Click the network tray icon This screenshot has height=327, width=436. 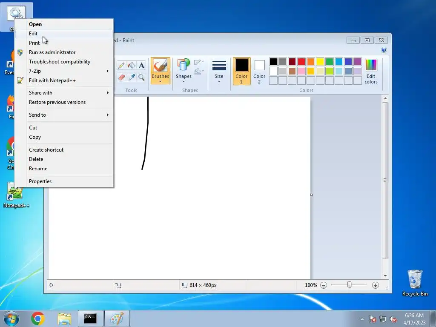383,319
